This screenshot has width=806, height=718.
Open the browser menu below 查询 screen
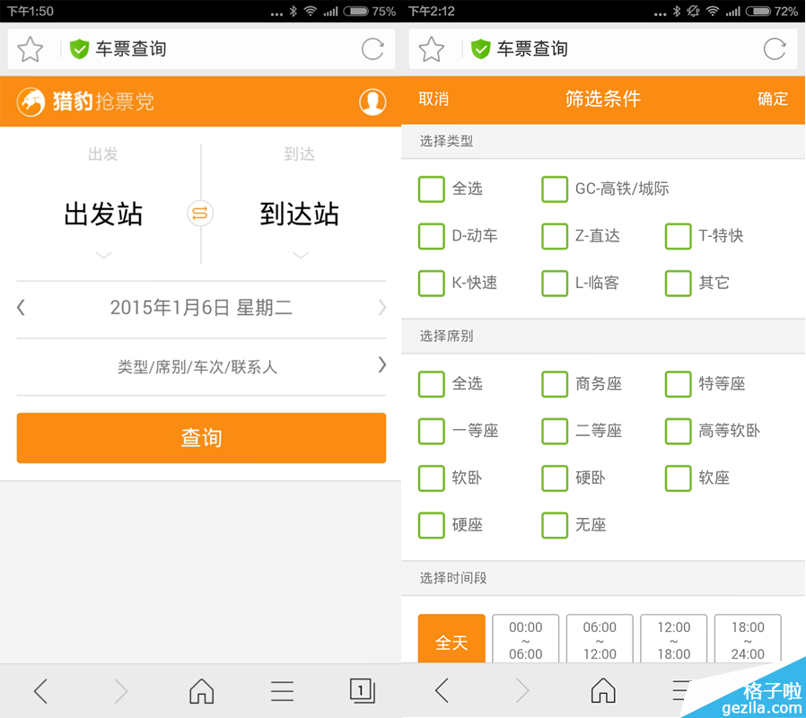pyautogui.click(x=282, y=690)
